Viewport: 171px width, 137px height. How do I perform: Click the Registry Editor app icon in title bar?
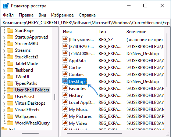tap(6, 6)
